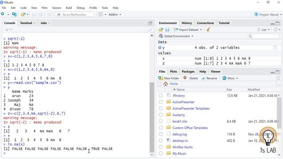
Task: Maximize the Console pane icon
Action: pos(150,23)
